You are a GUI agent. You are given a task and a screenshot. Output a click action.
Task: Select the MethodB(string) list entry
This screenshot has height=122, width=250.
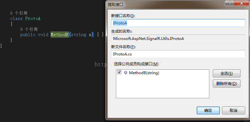coord(144,73)
